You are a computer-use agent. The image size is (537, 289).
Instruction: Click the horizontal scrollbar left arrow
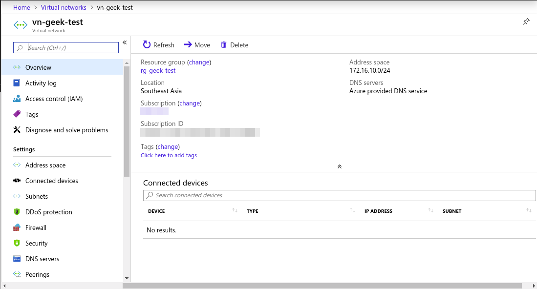click(4, 286)
